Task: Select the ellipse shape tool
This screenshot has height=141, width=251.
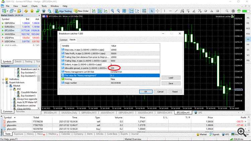Action: click(206, 11)
